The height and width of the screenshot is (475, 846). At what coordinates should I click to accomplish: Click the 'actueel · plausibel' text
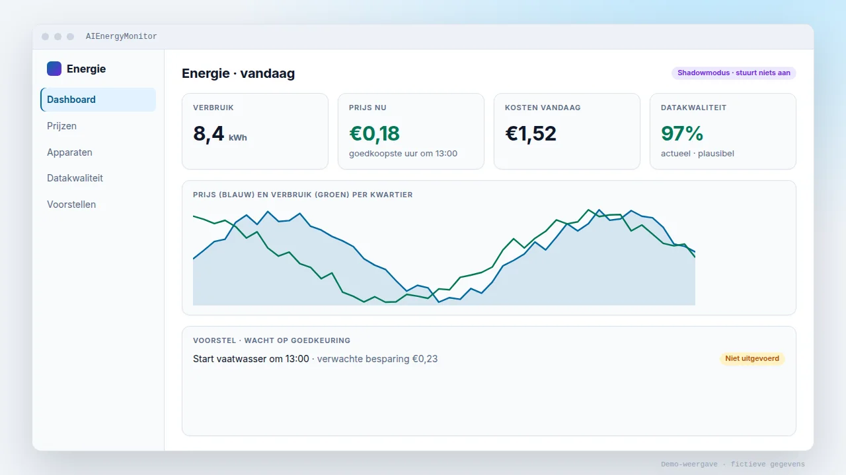coord(697,154)
